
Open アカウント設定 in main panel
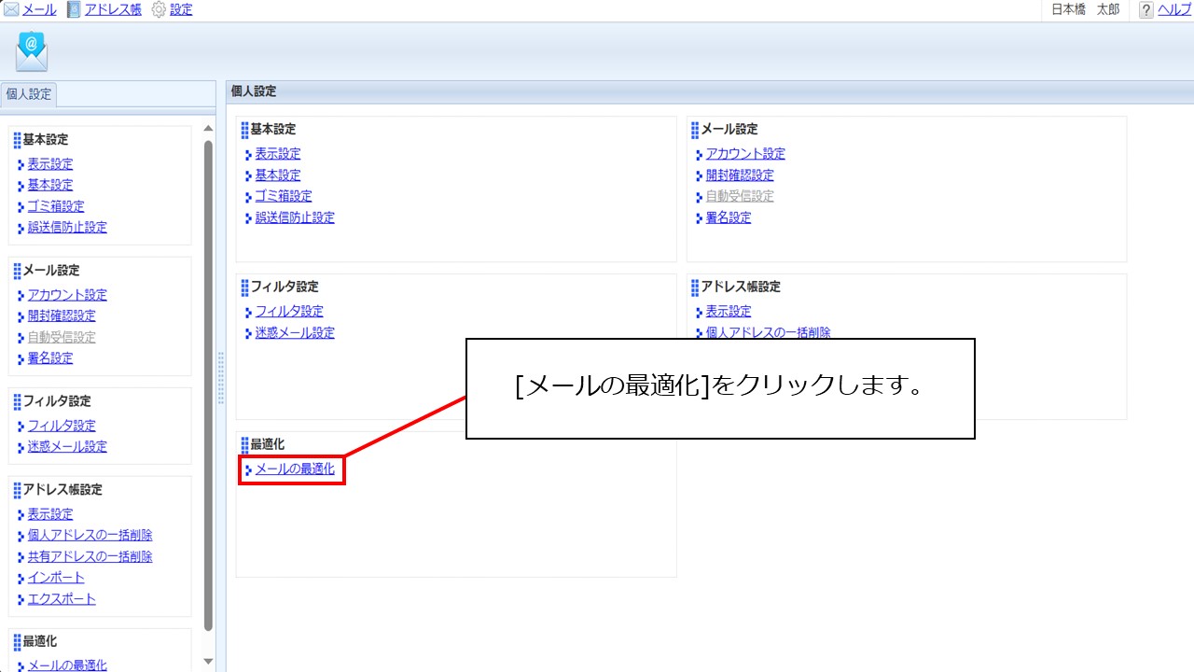(x=745, y=154)
